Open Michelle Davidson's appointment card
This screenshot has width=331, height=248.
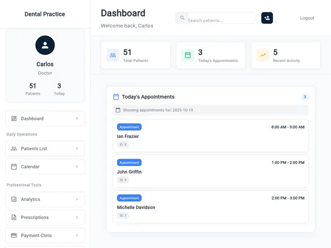[x=210, y=207]
